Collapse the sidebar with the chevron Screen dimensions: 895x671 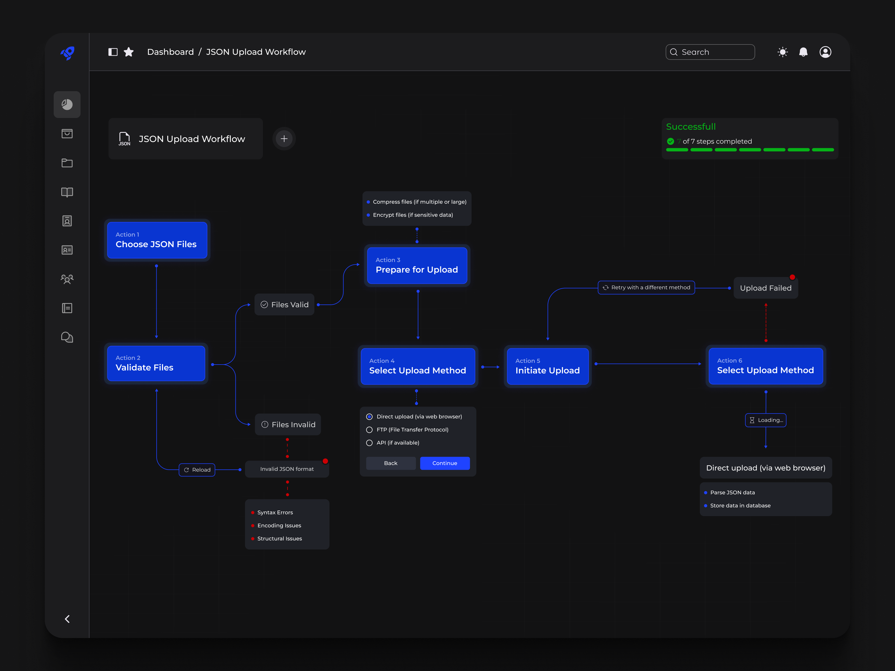coord(67,619)
